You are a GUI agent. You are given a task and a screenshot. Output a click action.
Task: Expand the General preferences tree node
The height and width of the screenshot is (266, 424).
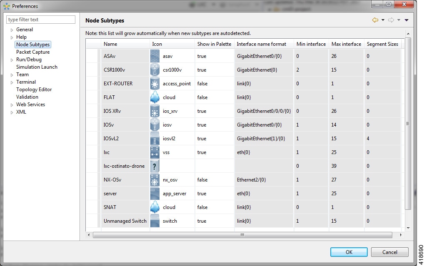pyautogui.click(x=12, y=30)
